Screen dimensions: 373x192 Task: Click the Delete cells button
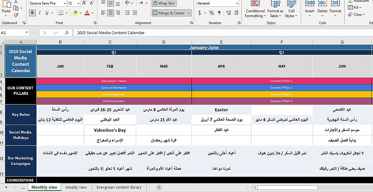[x=323, y=9]
